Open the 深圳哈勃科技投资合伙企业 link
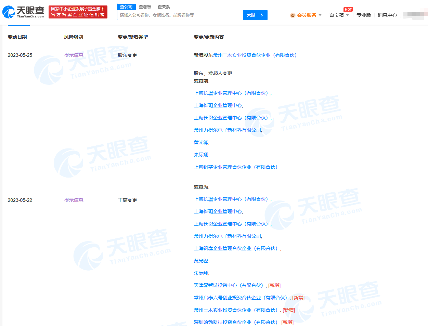The height and width of the screenshot is (326, 428). point(236,322)
